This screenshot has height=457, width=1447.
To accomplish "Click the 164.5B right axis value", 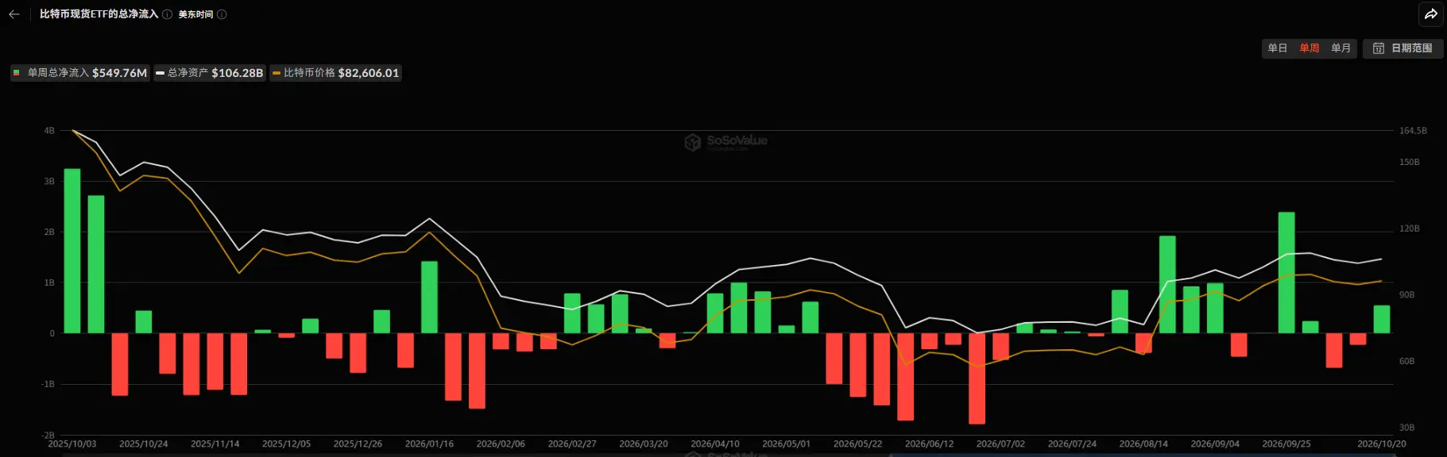I will click(1413, 131).
